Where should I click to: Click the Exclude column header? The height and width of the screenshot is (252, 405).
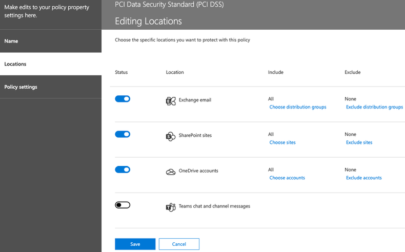[352, 72]
